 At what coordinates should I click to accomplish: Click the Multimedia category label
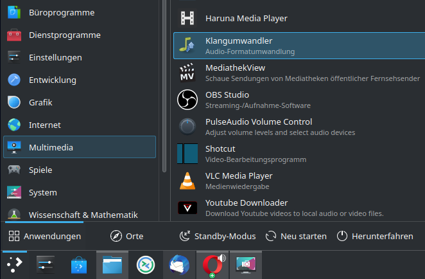tap(51, 147)
